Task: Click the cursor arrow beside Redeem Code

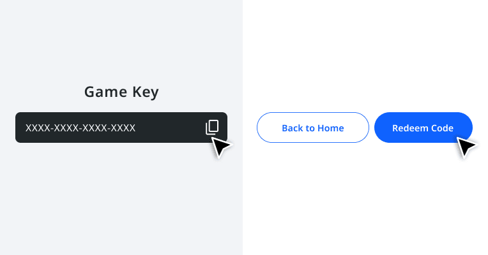Action: click(466, 147)
